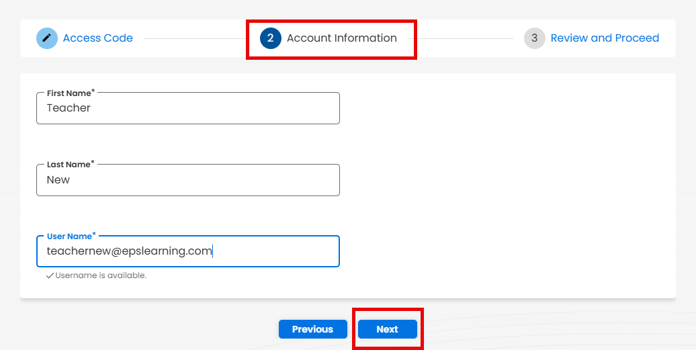Click empty space right of First Name field
Viewport: 696px width, 350px height.
click(x=504, y=108)
